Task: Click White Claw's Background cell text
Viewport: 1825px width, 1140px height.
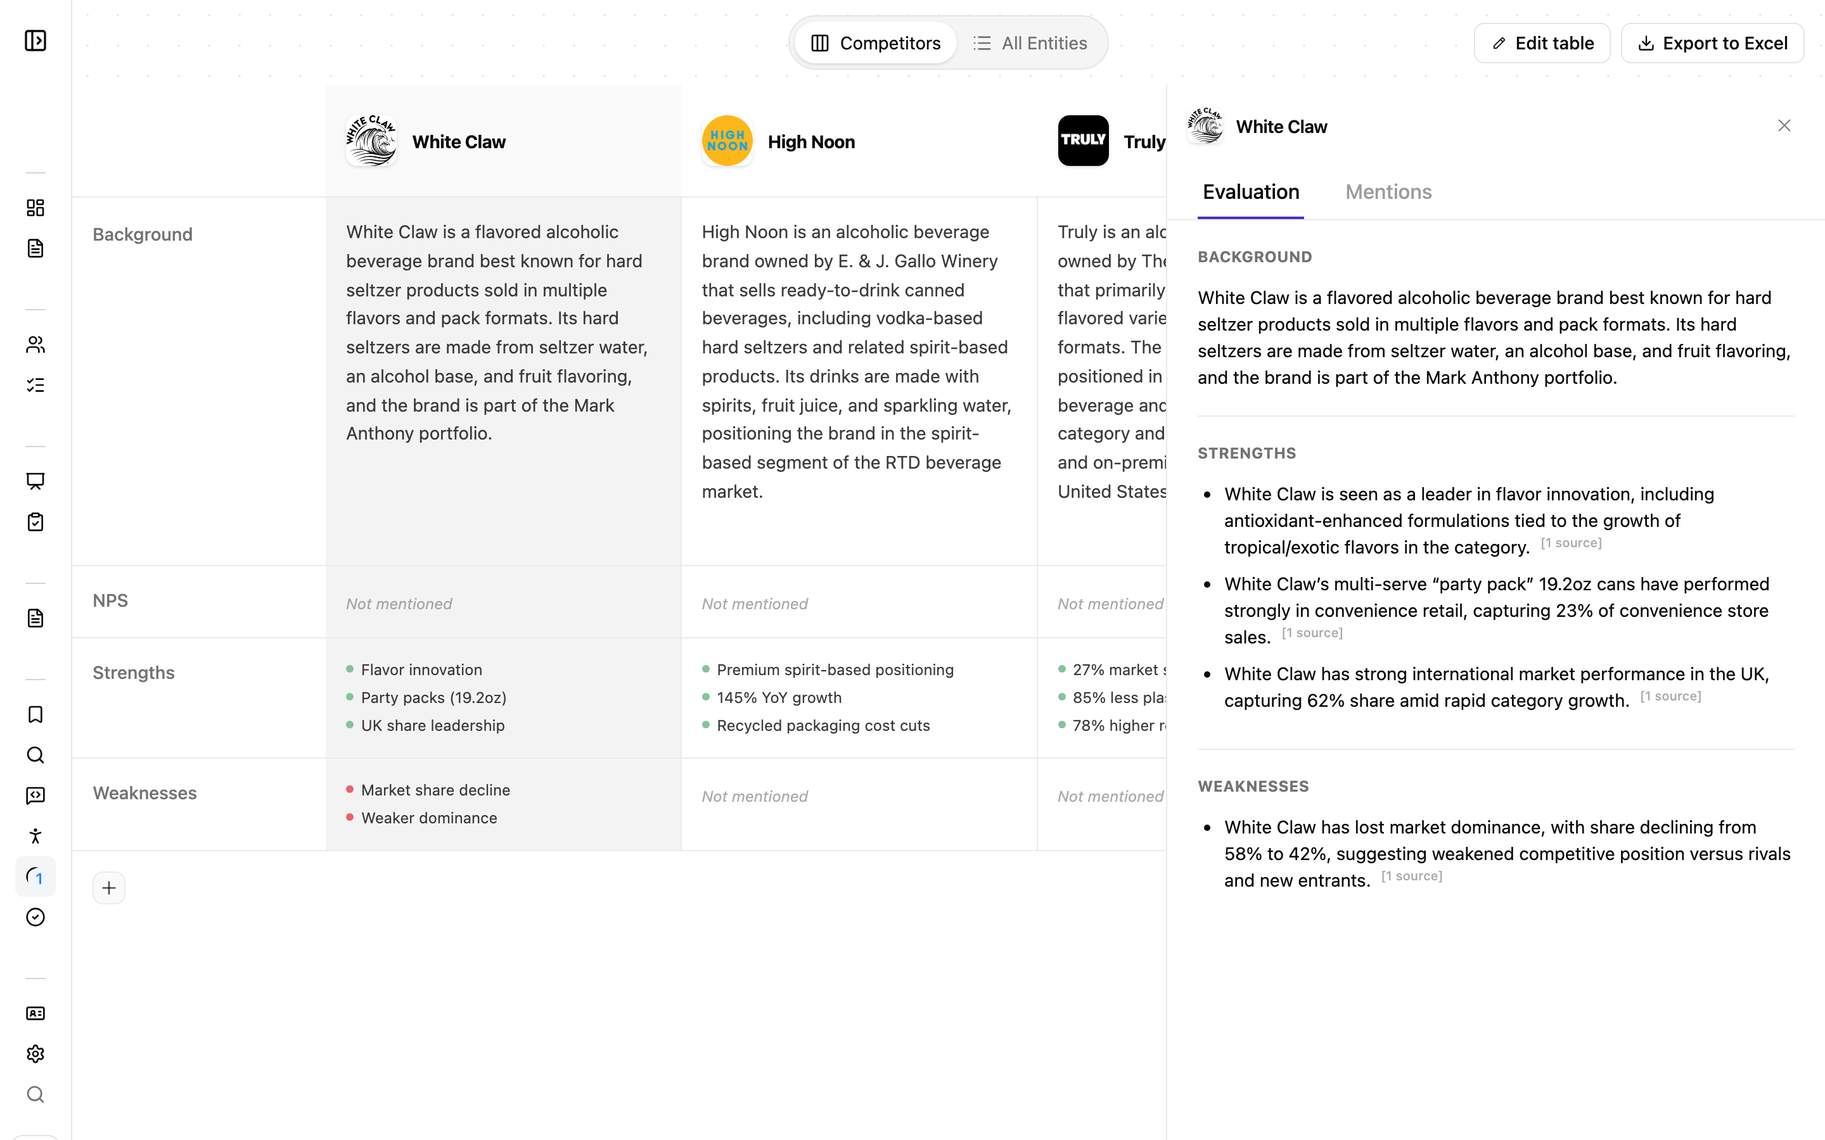Action: tap(497, 332)
